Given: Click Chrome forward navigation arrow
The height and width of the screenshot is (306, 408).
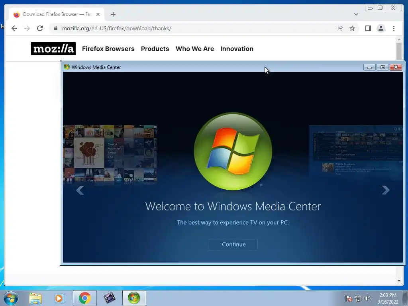Looking at the screenshot, I should [x=27, y=28].
